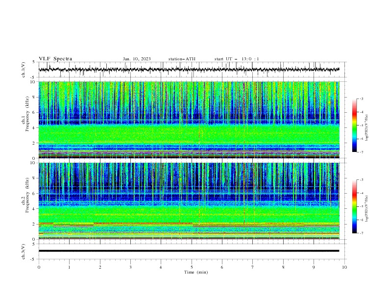The height and width of the screenshot is (300, 388).
Task: Click the ch.3 flat black waveform trace
Action: tap(189, 251)
